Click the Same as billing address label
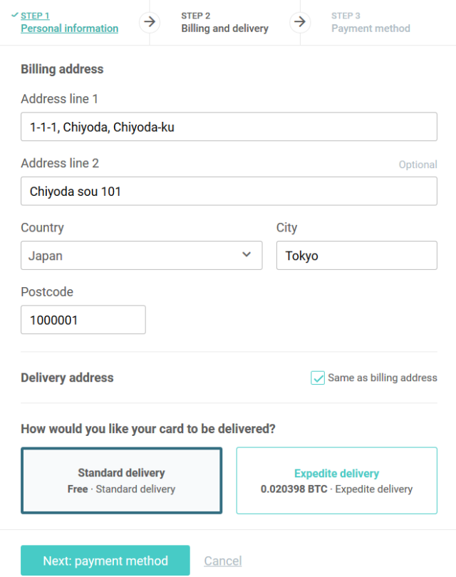456x577 pixels. 383,378
